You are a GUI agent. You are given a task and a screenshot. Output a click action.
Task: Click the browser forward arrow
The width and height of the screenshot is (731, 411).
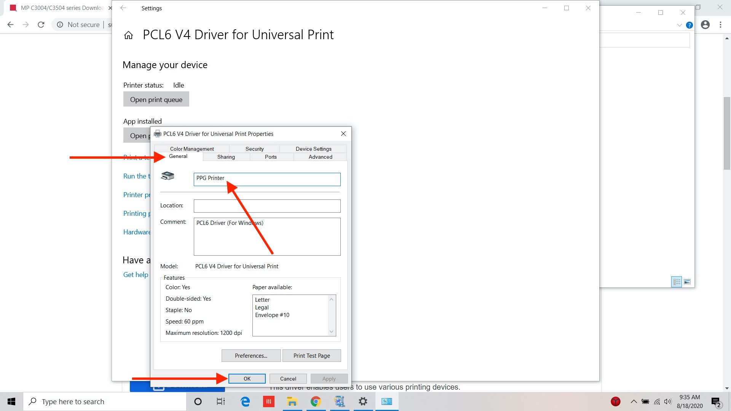(x=26, y=25)
